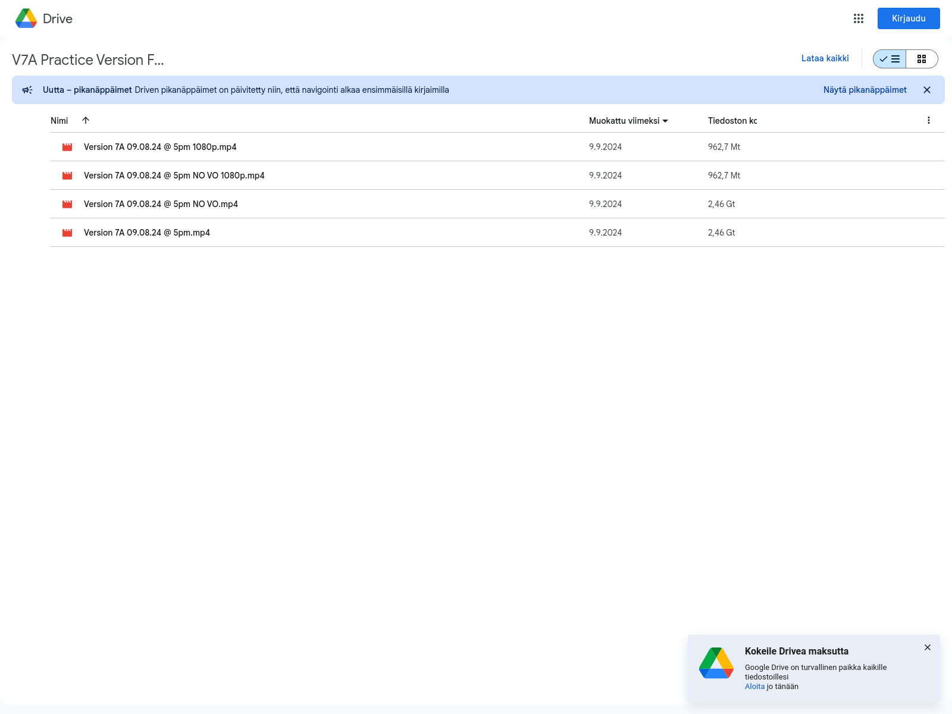Dismiss the shortcuts notification banner
The image size is (952, 714).
[x=926, y=90]
